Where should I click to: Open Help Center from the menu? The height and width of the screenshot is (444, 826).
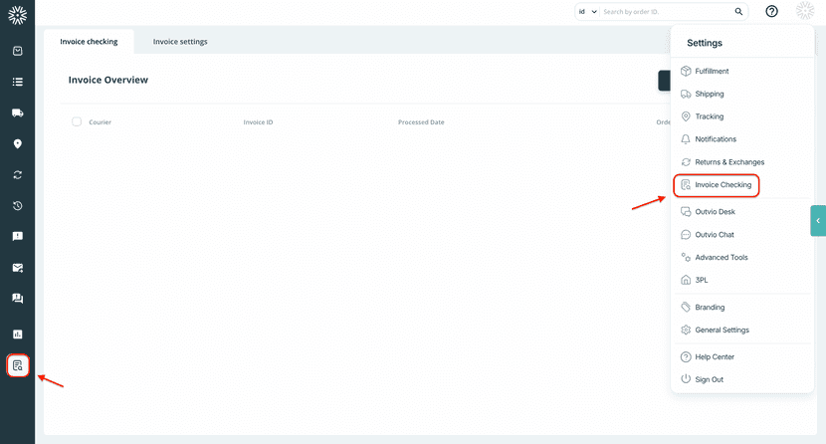714,356
